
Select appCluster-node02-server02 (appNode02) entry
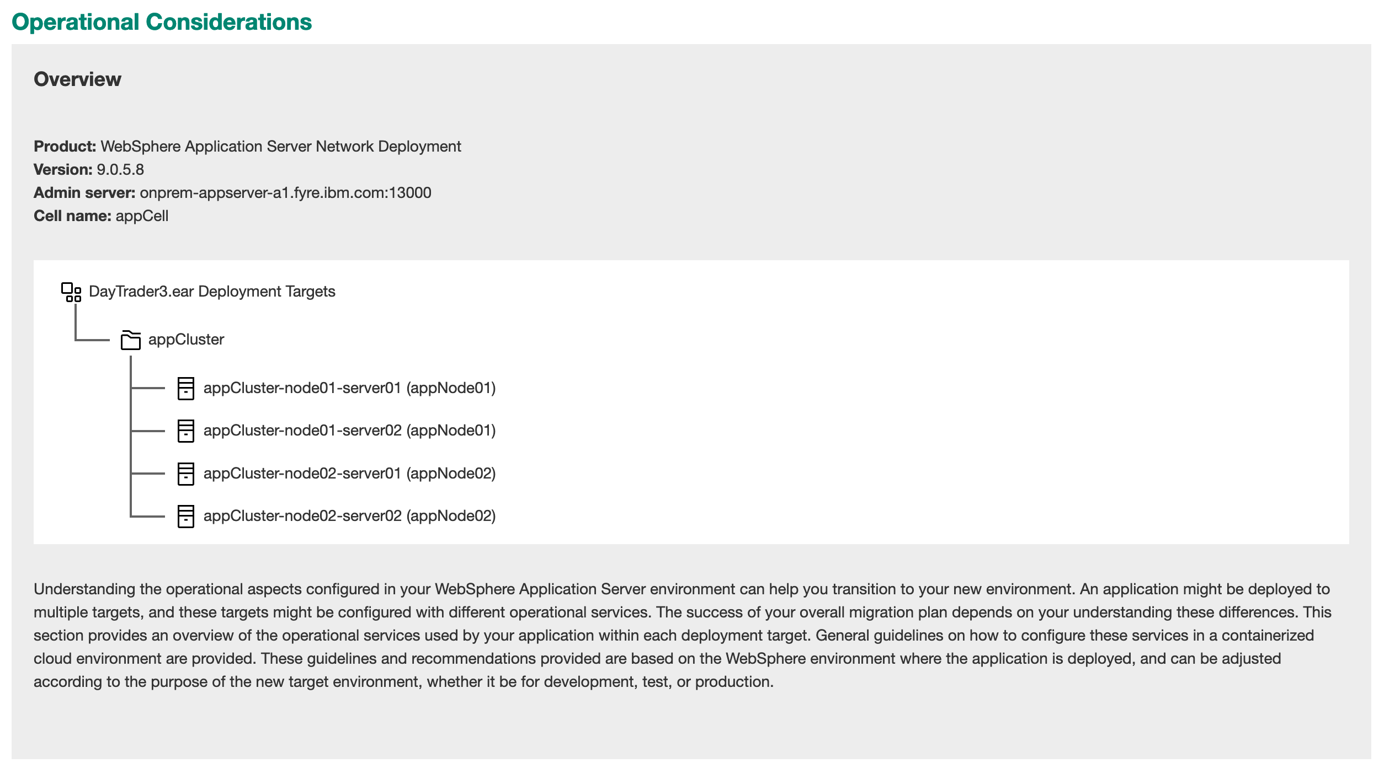tap(349, 516)
